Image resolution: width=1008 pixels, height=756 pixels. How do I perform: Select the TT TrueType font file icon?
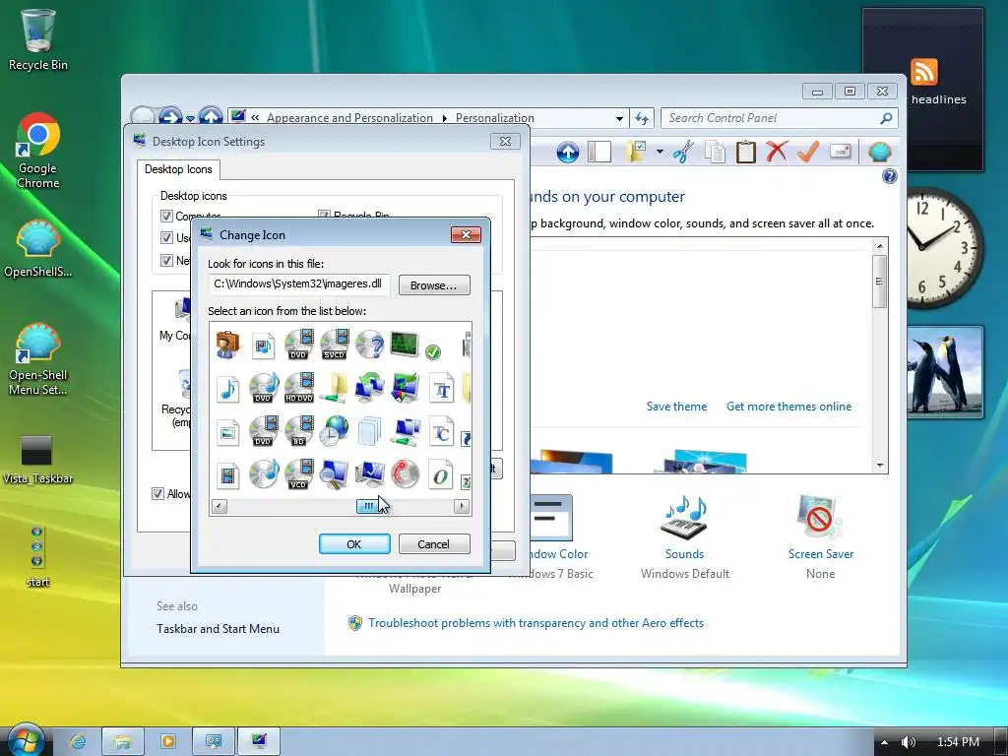tap(442, 390)
